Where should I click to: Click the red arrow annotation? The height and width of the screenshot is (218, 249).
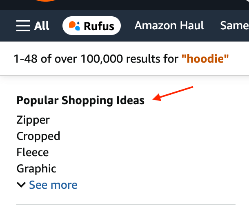coord(174,93)
